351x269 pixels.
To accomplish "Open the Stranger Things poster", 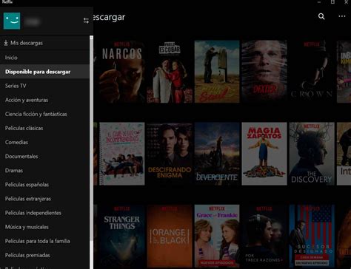I will [x=122, y=236].
